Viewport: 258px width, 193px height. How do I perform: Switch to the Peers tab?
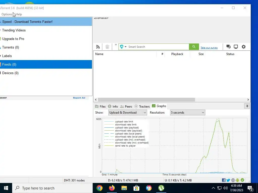(x=126, y=106)
